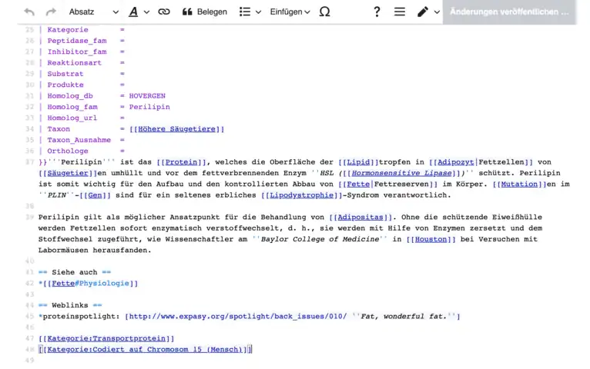The width and height of the screenshot is (590, 369).
Task: Click the expasy.org spotlight URL
Action: pos(238,317)
